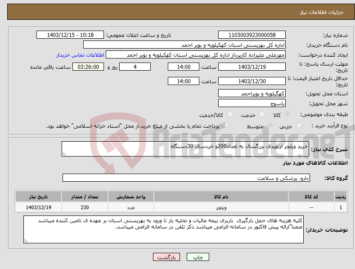Click the گروه کالا field دارو، پزشکی و سلامت
355x269 pixels.
(x=186, y=178)
